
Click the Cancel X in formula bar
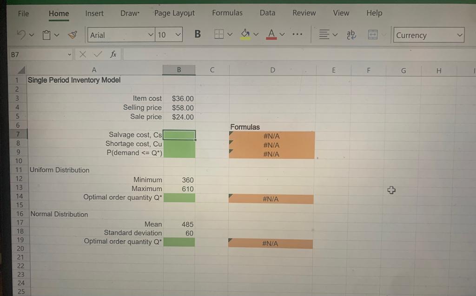(83, 54)
